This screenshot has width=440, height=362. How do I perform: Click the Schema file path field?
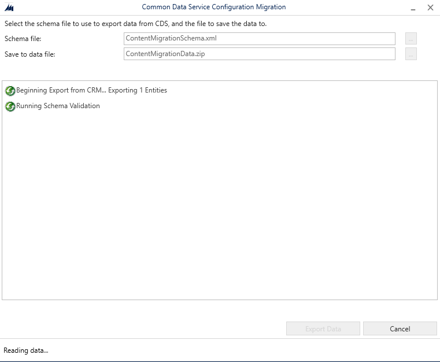pyautogui.click(x=259, y=38)
